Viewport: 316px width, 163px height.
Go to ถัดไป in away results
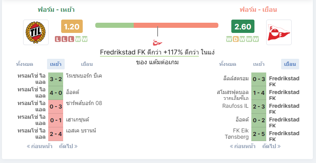click(x=271, y=146)
